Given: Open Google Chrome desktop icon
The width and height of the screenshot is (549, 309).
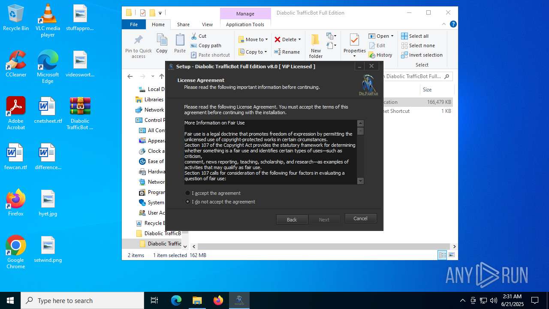Looking at the screenshot, I should point(16,252).
